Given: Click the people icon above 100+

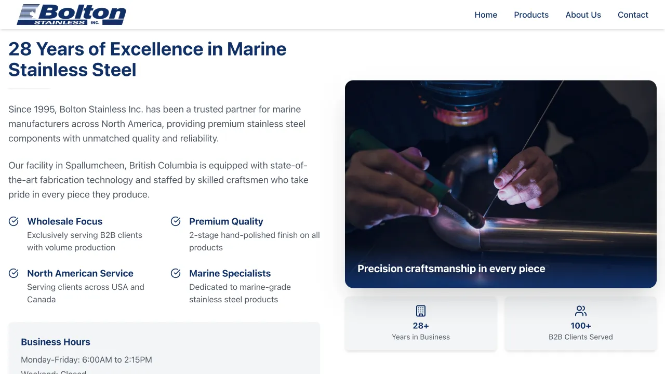Looking at the screenshot, I should (x=581, y=311).
